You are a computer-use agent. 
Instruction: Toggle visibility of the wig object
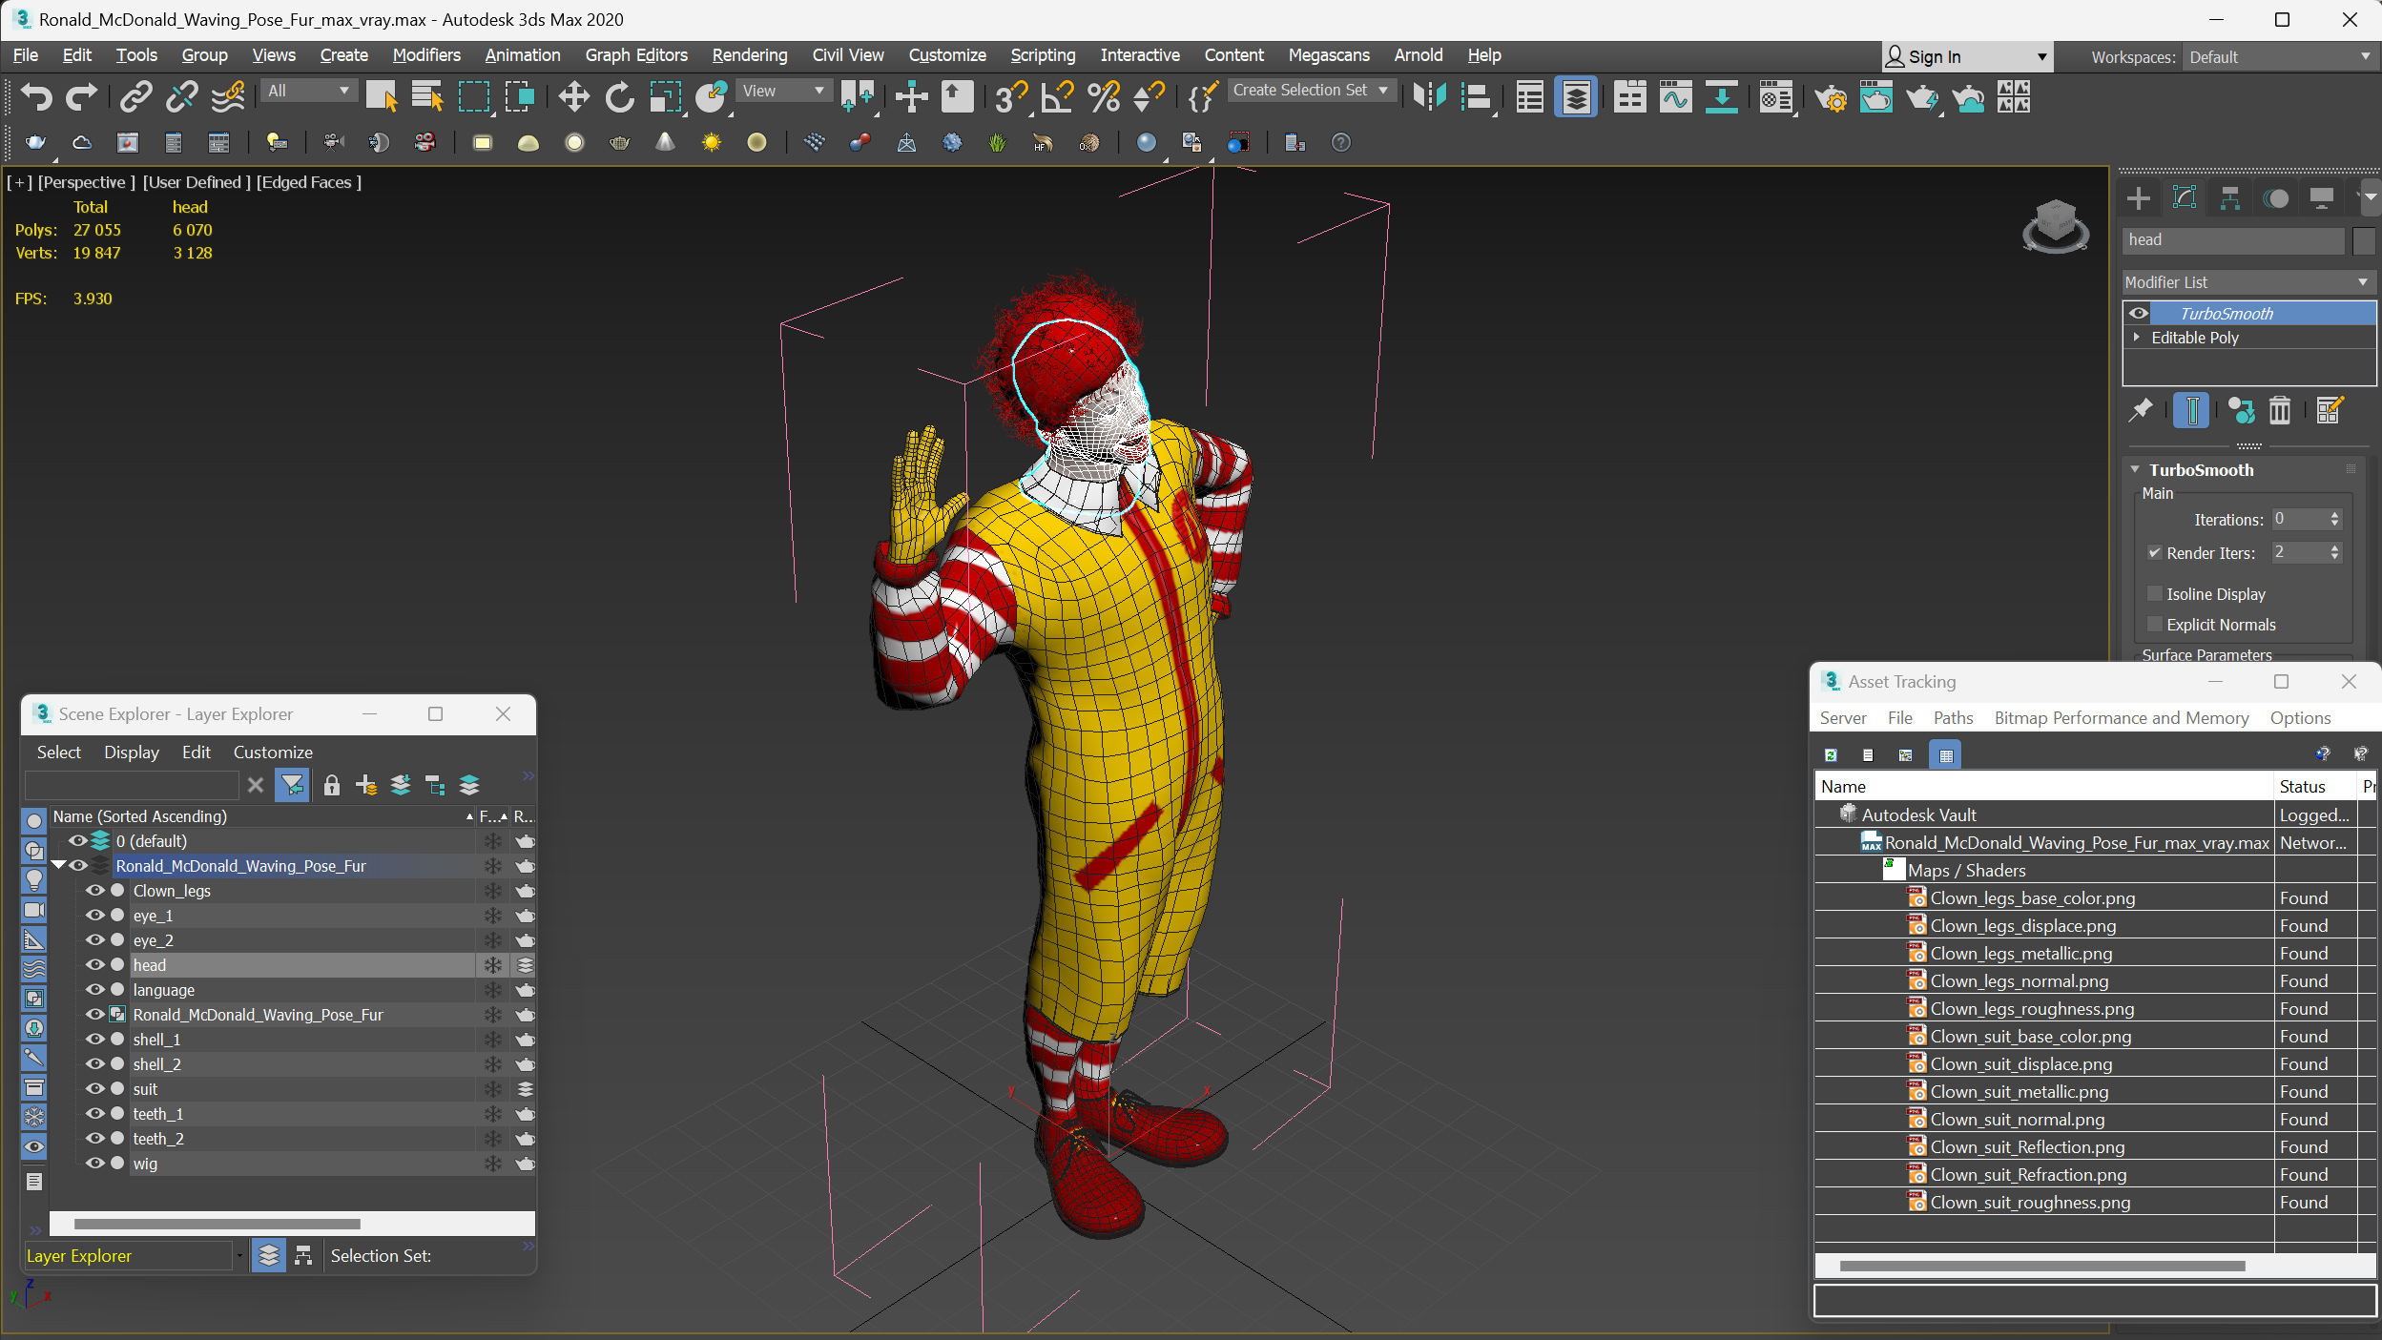click(x=94, y=1163)
